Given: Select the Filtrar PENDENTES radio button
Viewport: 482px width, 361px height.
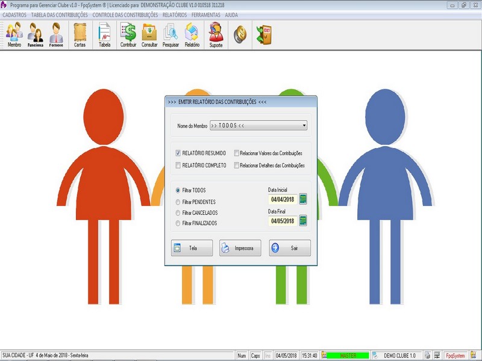Looking at the screenshot, I should click(178, 202).
